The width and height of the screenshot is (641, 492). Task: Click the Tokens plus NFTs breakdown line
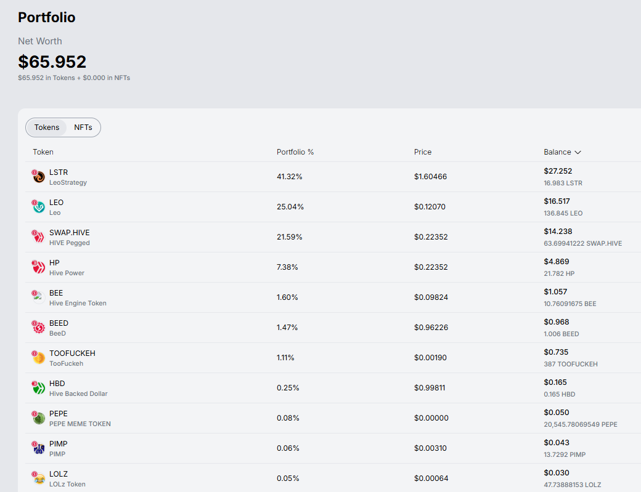[74, 78]
